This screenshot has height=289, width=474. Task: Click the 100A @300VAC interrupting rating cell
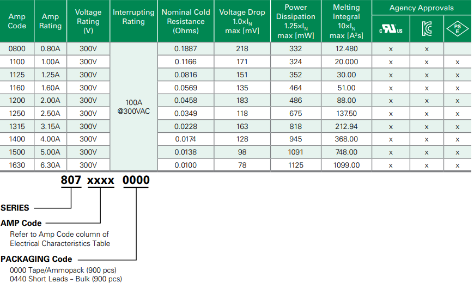click(x=133, y=107)
